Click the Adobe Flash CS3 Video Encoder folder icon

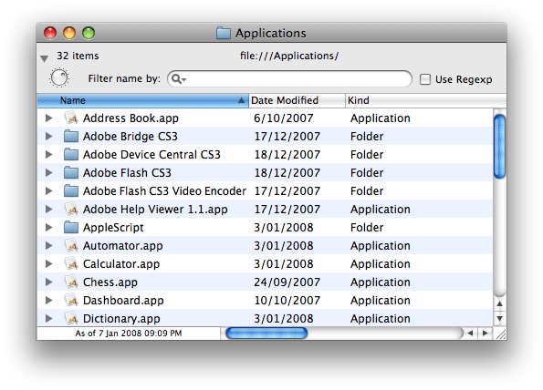(x=71, y=190)
